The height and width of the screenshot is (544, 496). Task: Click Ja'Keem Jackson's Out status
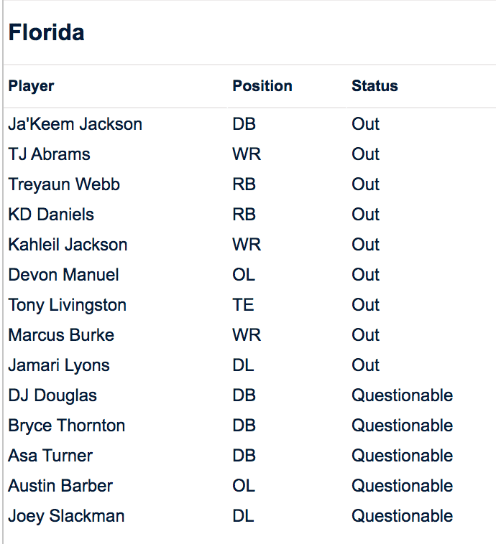(x=365, y=124)
